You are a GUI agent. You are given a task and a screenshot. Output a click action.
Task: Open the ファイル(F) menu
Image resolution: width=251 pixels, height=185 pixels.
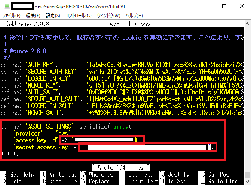[11, 15]
